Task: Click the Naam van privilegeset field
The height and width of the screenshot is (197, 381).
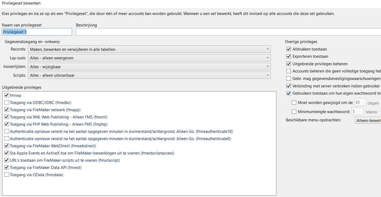Action: click(x=37, y=32)
